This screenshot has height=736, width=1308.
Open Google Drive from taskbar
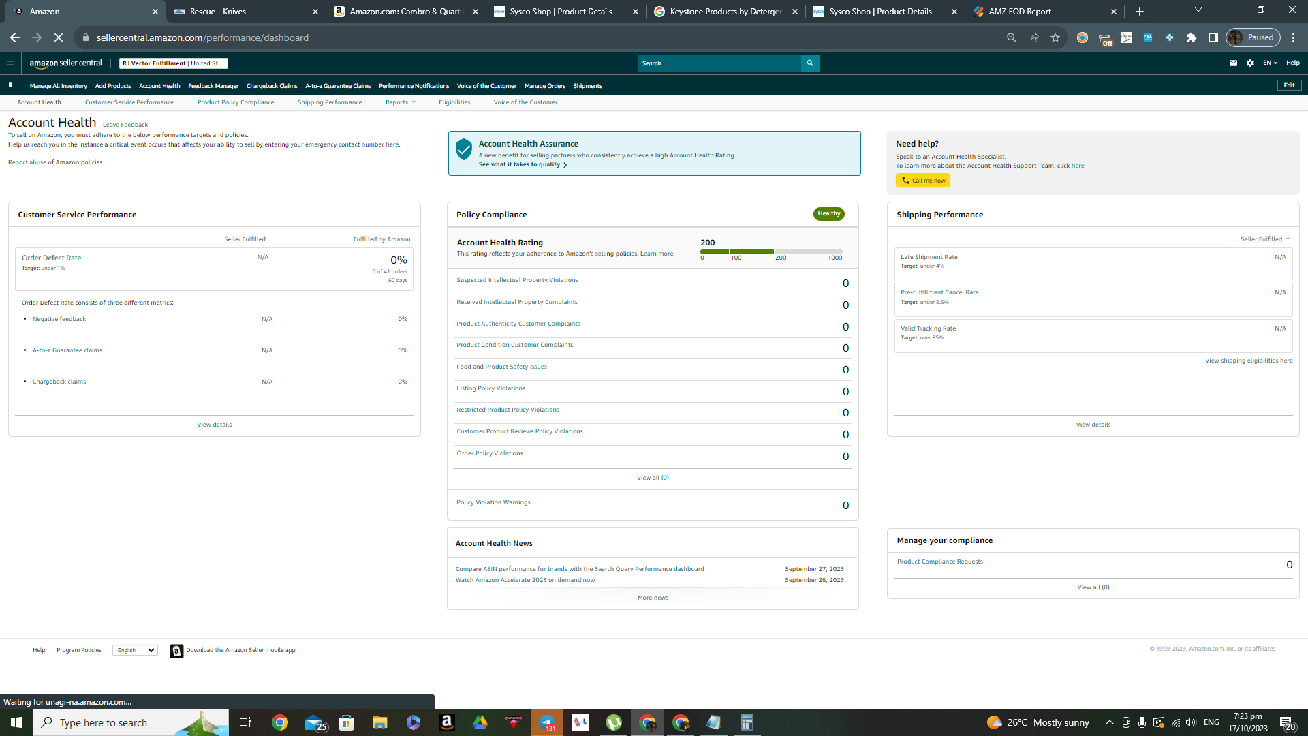(480, 722)
